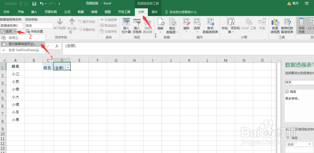Open the 选项 dropdown button
This screenshot has height=153, width=314.
pos(9,31)
